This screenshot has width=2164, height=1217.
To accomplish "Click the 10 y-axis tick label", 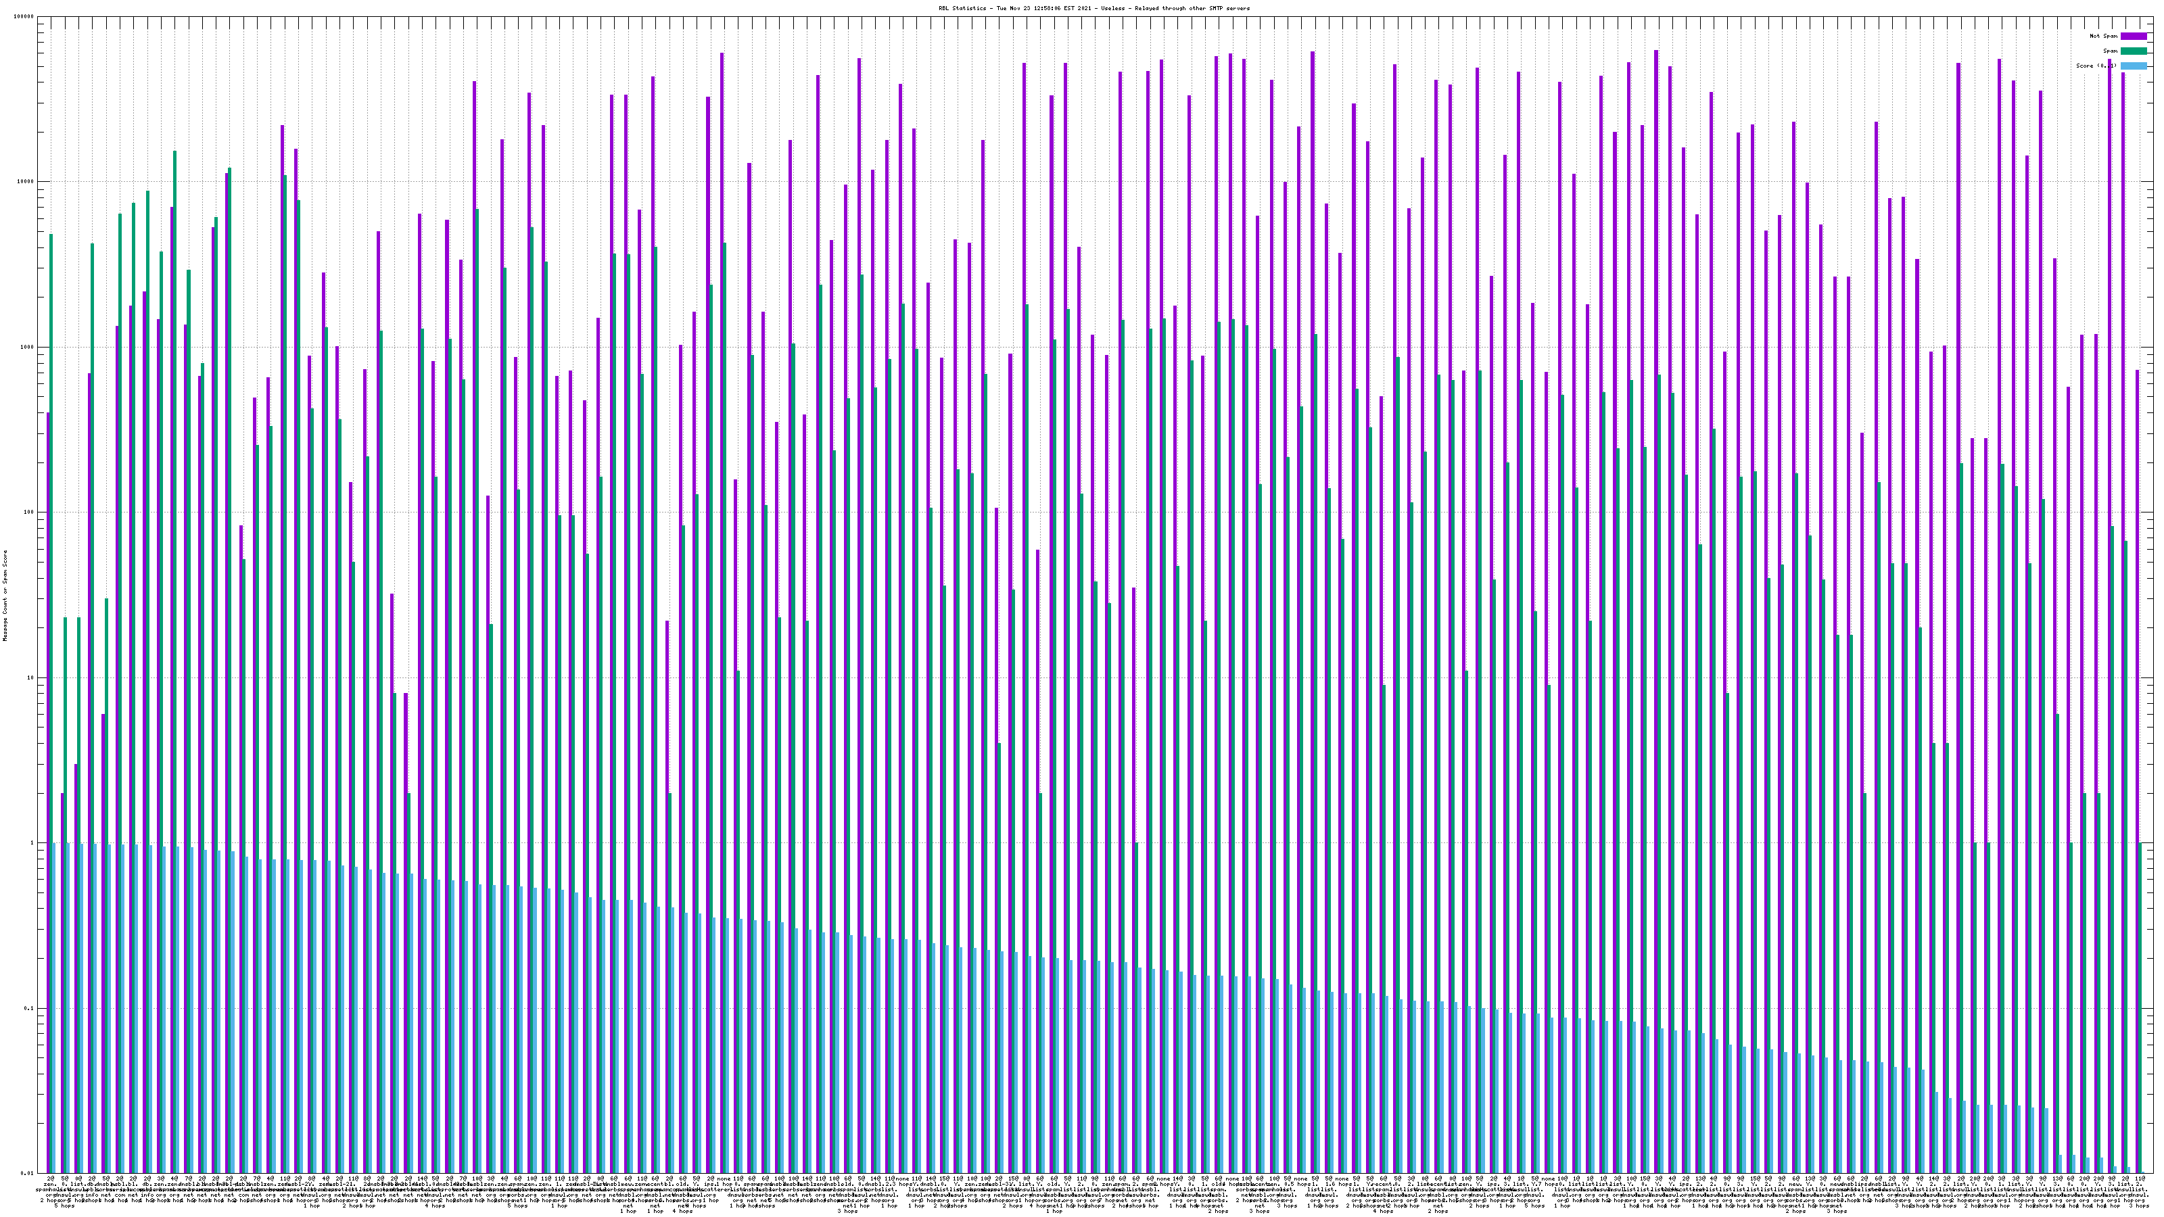I will (x=31, y=677).
